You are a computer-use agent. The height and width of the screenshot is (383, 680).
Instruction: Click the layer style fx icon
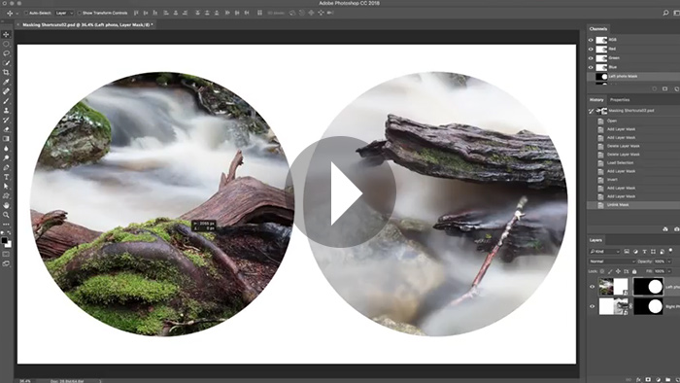click(x=639, y=379)
